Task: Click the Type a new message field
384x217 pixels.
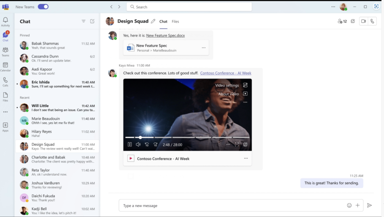Action: point(241,205)
